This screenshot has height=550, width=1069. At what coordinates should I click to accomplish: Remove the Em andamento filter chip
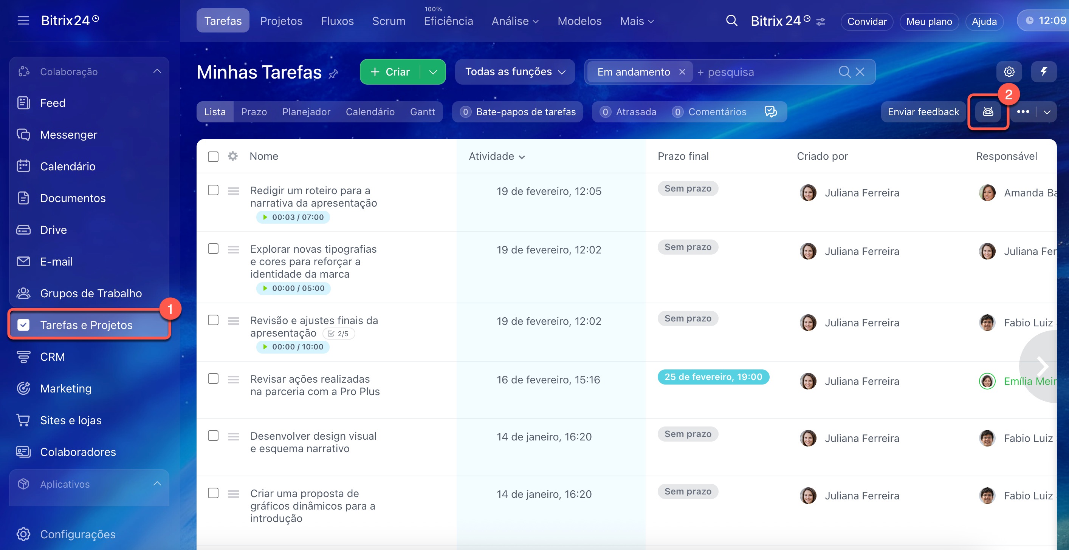[x=682, y=72]
